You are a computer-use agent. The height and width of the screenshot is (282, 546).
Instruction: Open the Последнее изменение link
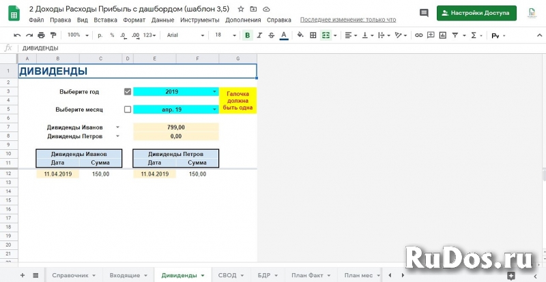click(x=348, y=20)
